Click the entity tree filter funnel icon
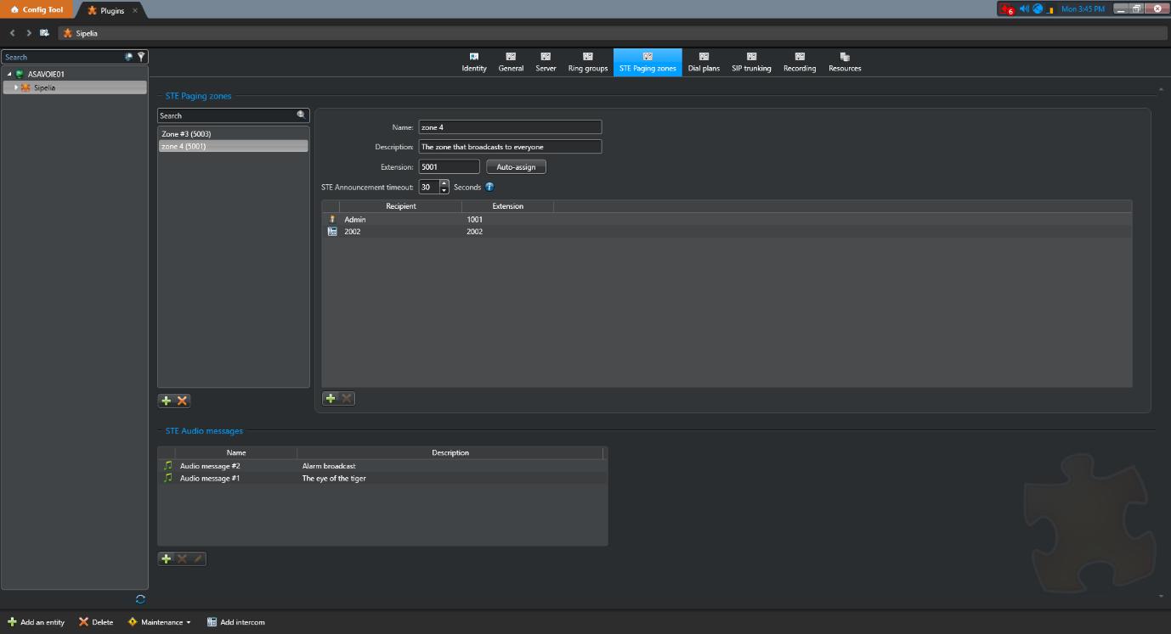 coord(142,57)
